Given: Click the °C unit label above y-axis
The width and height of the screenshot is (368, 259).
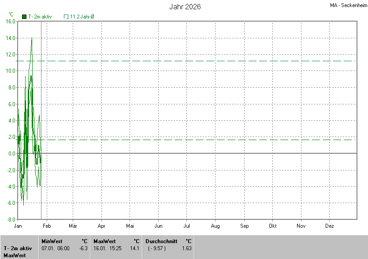Looking at the screenshot, I should pyautogui.click(x=11, y=15).
